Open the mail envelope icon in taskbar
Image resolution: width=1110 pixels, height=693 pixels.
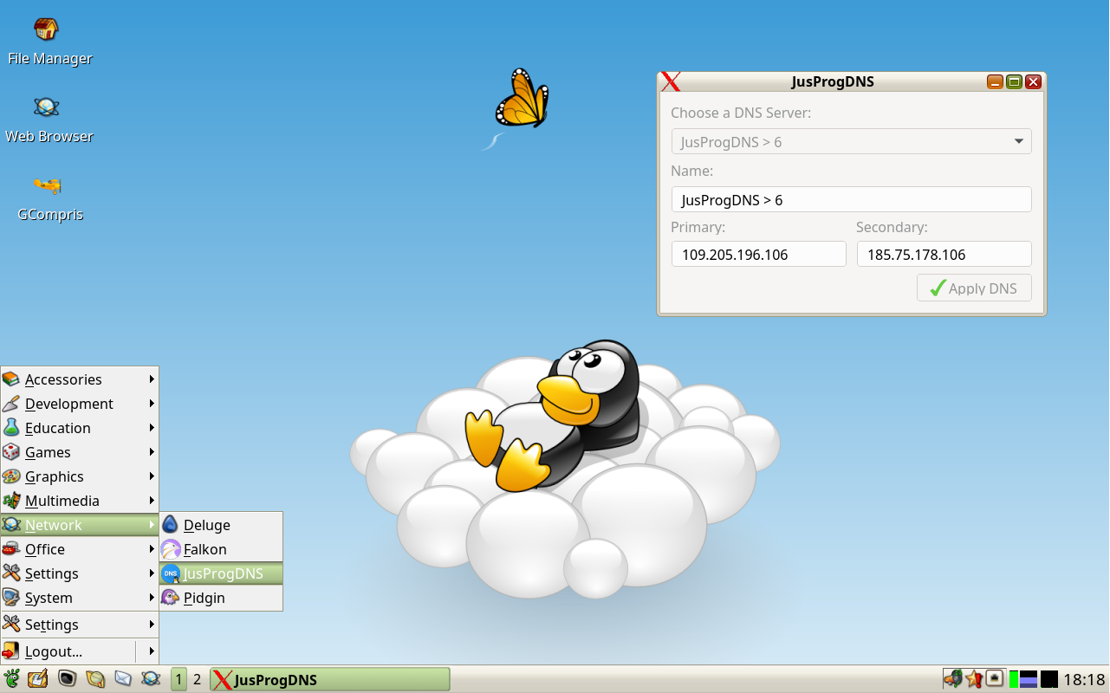[x=123, y=679]
